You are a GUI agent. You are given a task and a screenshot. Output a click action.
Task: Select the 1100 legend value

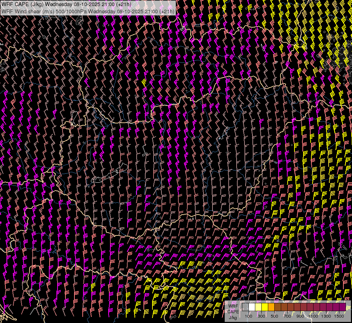(x=313, y=316)
